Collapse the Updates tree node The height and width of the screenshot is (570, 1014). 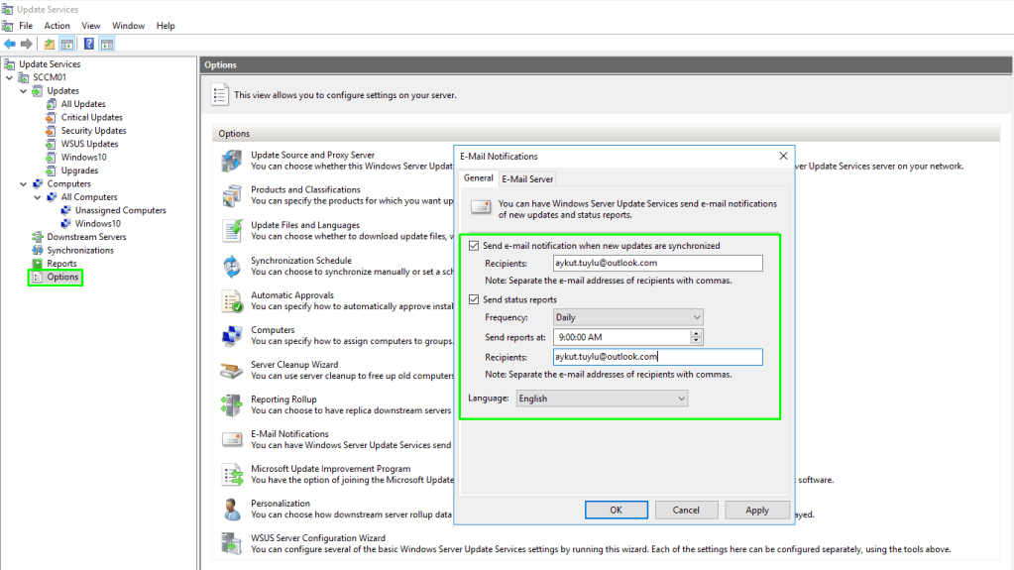pos(24,91)
